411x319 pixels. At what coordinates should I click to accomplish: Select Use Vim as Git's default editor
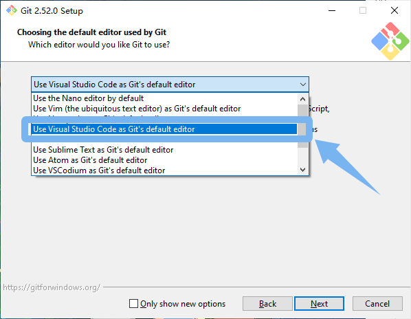tap(137, 109)
